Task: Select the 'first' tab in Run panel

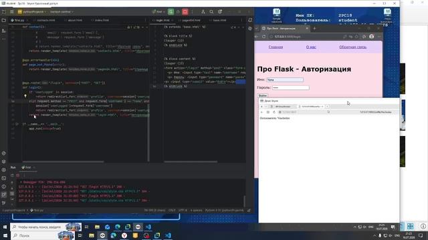Action: click(27, 167)
